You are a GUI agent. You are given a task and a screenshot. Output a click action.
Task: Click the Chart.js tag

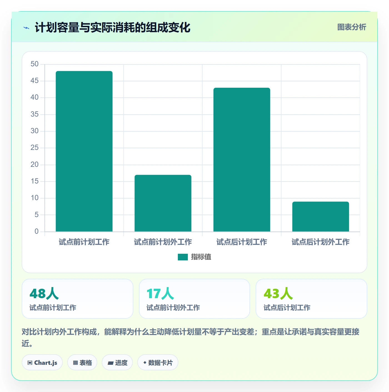point(42,363)
